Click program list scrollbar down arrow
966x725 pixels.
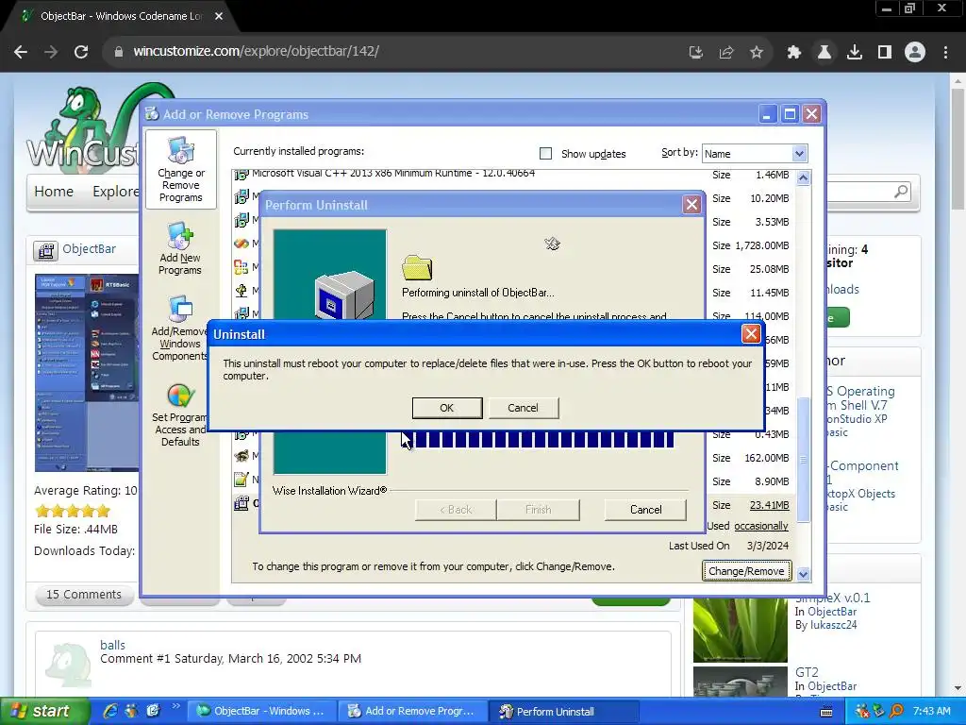(x=803, y=574)
